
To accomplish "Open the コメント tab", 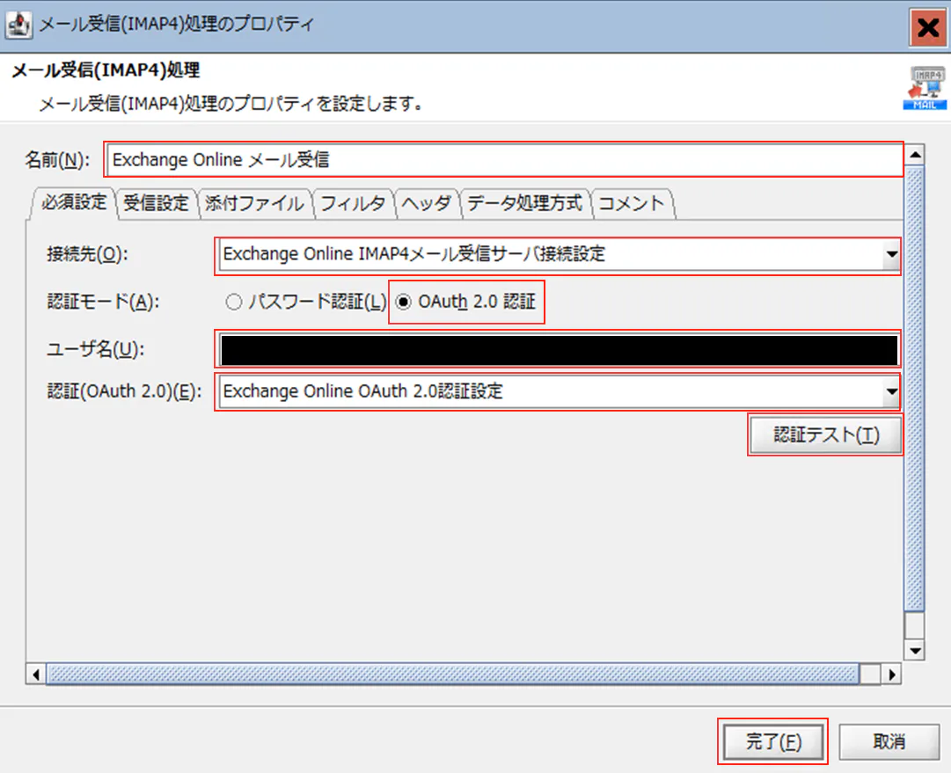I will (x=630, y=203).
